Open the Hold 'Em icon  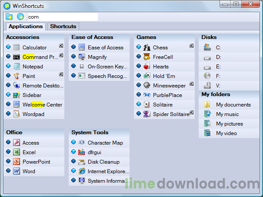[x=147, y=76]
